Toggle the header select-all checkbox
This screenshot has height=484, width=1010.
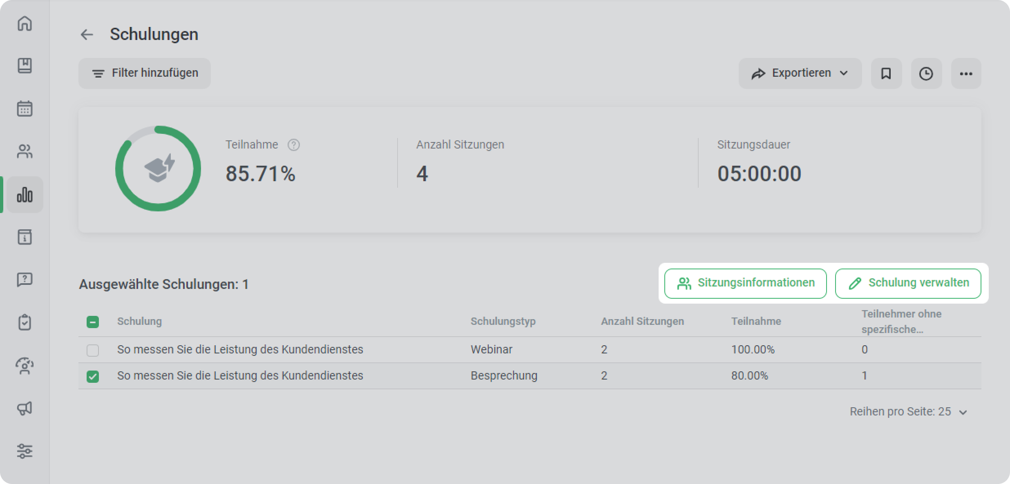93,322
